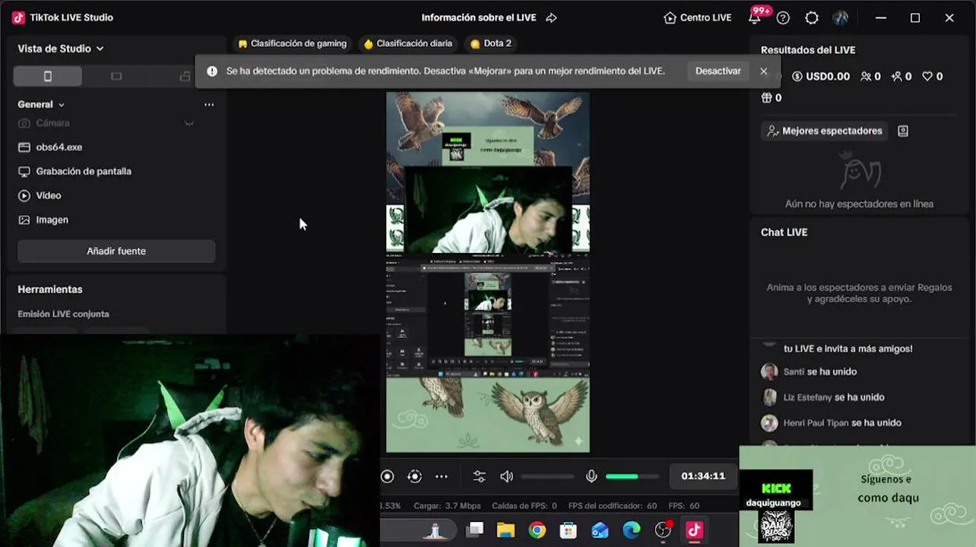Screen dimensions: 976x547
Task: Mute the speaker output
Action: pyautogui.click(x=506, y=476)
